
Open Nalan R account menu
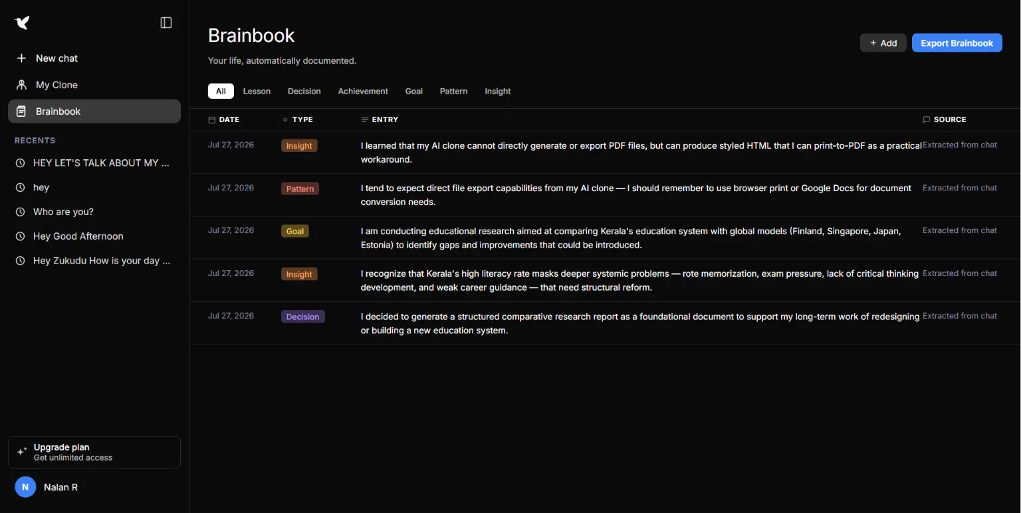[x=94, y=487]
